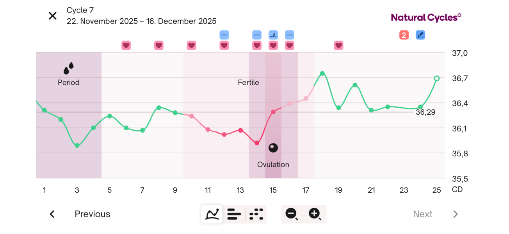Click the red badge showing 2
Viewport: 509px width, 234px height.
click(x=404, y=35)
